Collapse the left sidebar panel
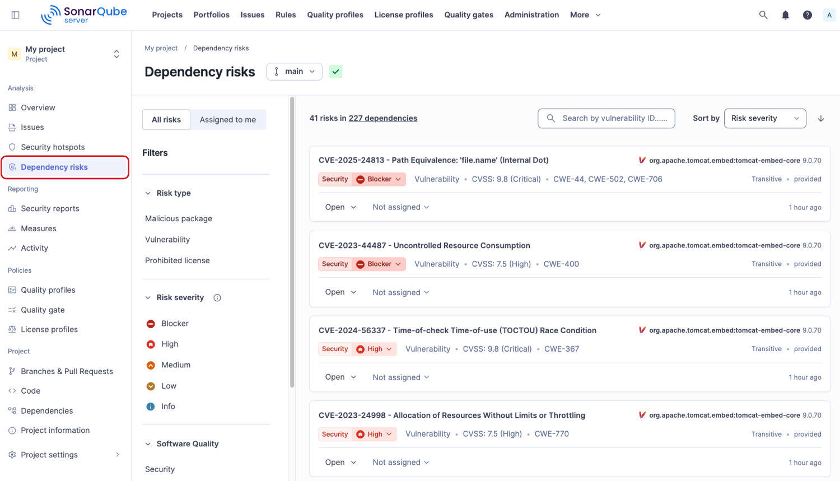This screenshot has width=840, height=481. [x=15, y=15]
